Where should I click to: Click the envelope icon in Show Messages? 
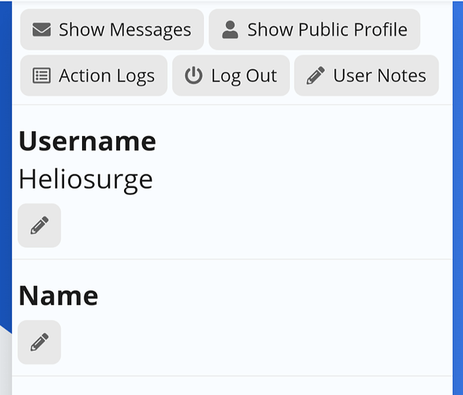point(41,29)
